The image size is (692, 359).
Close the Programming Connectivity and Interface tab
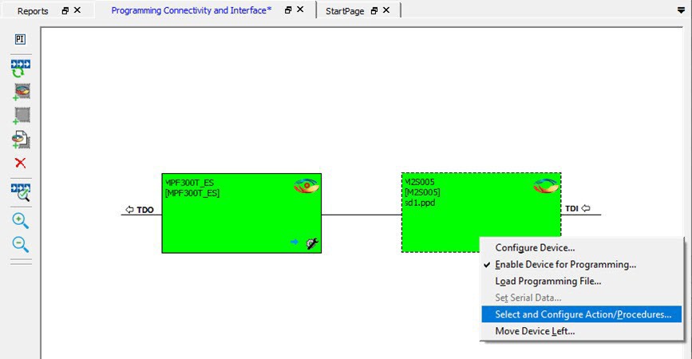click(x=300, y=10)
